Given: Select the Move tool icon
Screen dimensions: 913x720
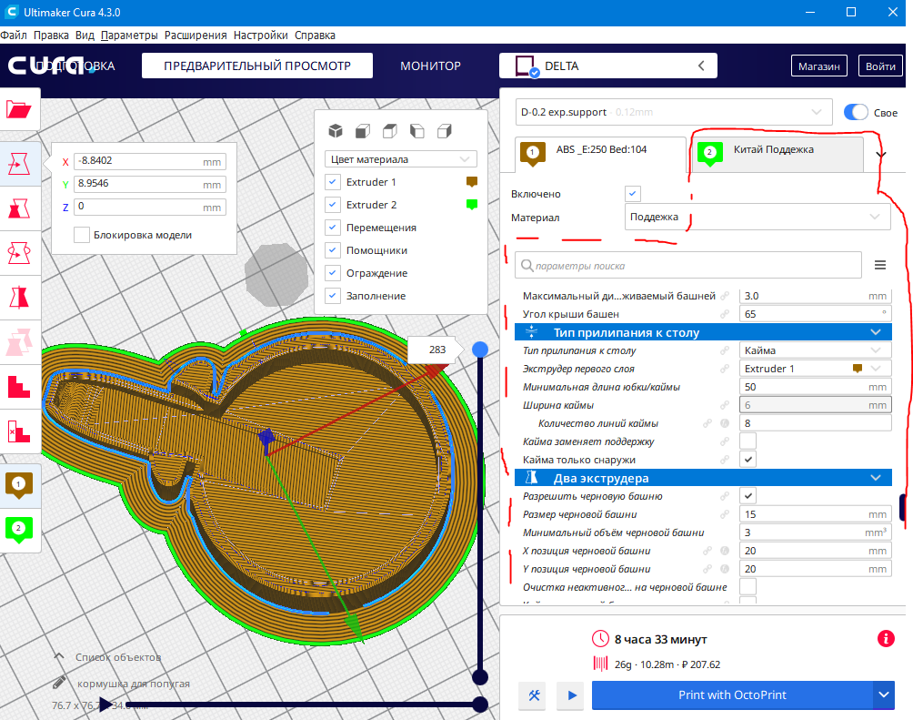Looking at the screenshot, I should pos(18,164).
